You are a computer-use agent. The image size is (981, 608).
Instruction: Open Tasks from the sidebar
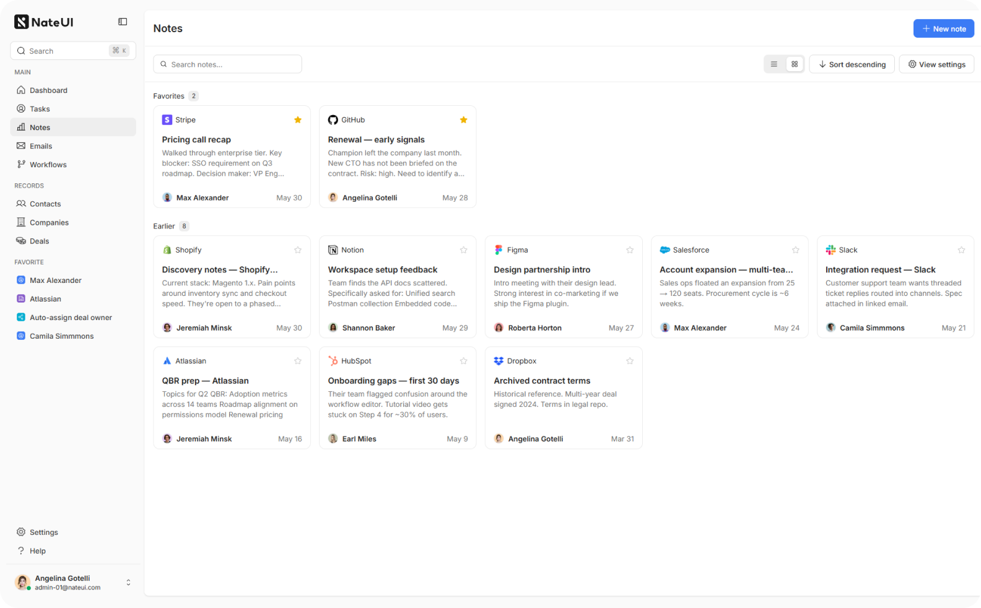(x=73, y=109)
